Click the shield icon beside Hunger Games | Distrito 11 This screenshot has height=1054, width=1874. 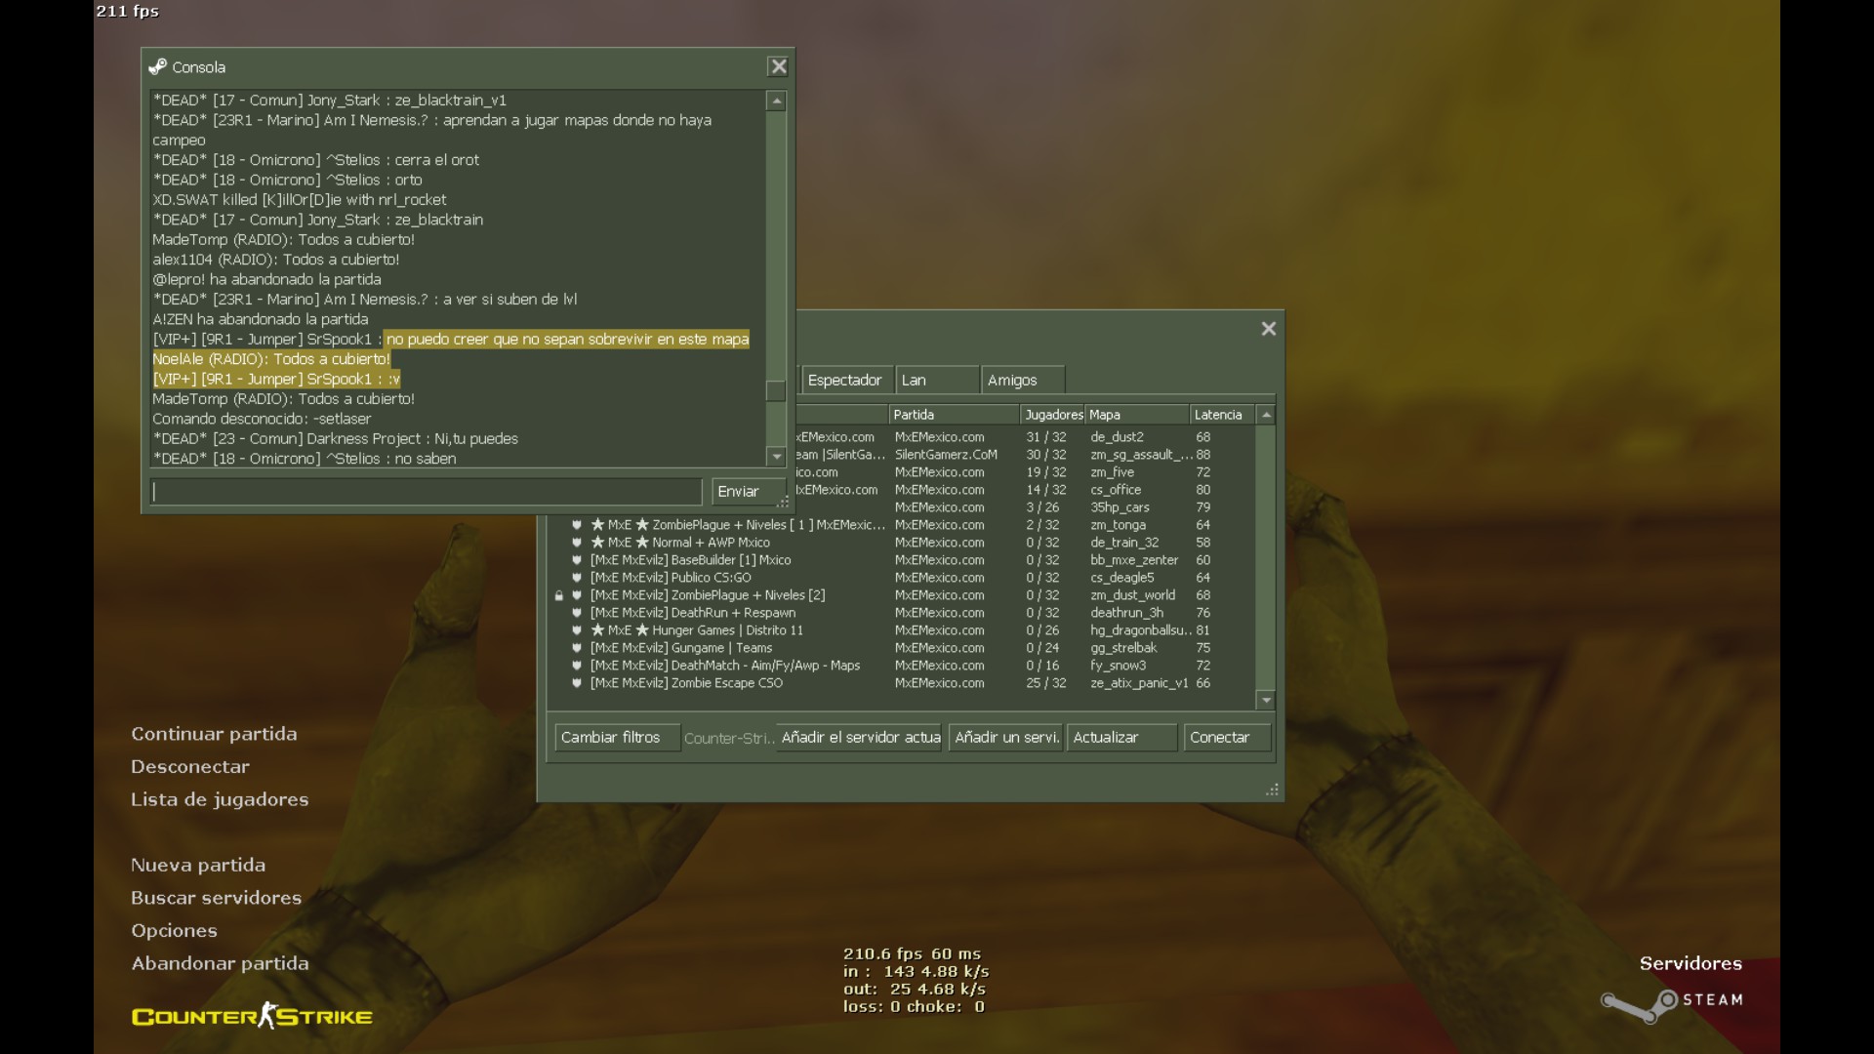577,630
